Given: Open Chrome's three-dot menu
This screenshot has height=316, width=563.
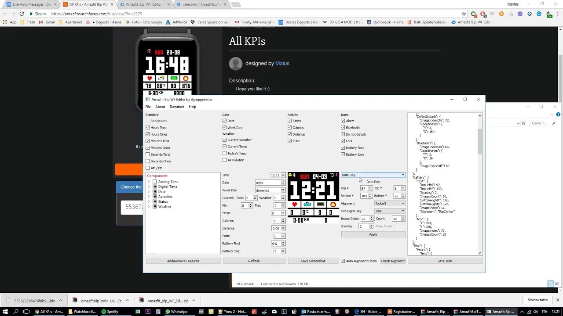Looking at the screenshot, I should click(558, 14).
